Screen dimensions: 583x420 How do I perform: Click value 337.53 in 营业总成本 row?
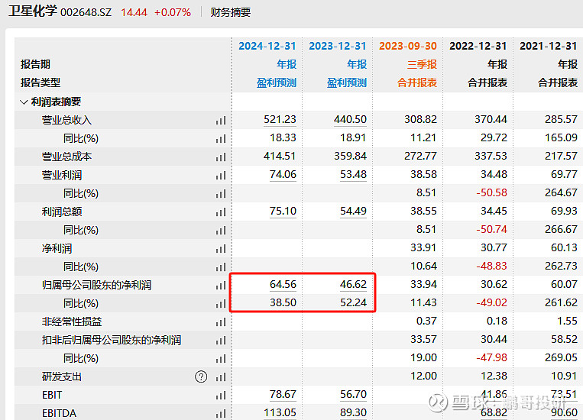(491, 156)
